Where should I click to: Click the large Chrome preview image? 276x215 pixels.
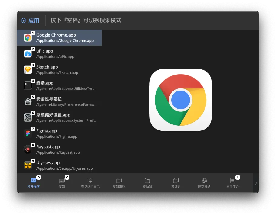(181, 100)
